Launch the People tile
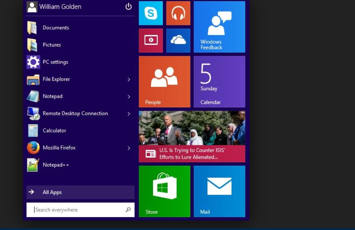The width and height of the screenshot is (355, 230). click(164, 82)
